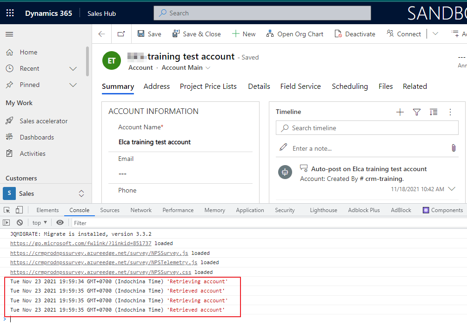Image resolution: width=467 pixels, height=333 pixels.
Task: Select the DevTools element inspector tool
Action: click(7, 210)
